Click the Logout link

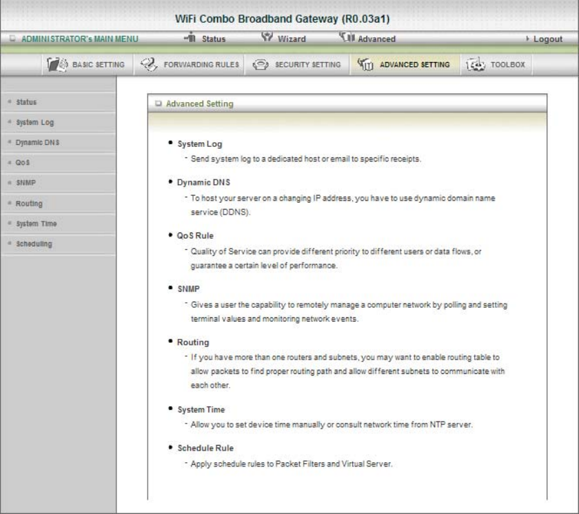[x=547, y=39]
